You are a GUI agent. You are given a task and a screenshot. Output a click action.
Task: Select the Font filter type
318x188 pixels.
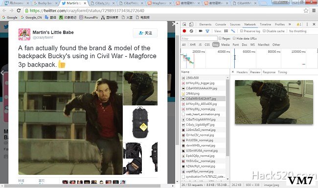236,44
